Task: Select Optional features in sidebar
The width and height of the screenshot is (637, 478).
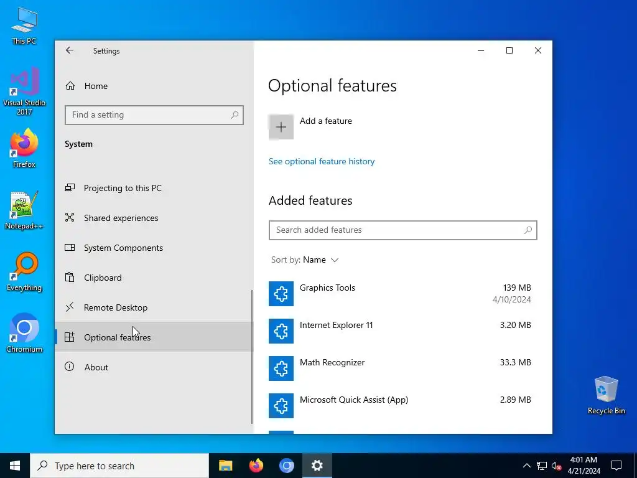Action: coord(154,337)
